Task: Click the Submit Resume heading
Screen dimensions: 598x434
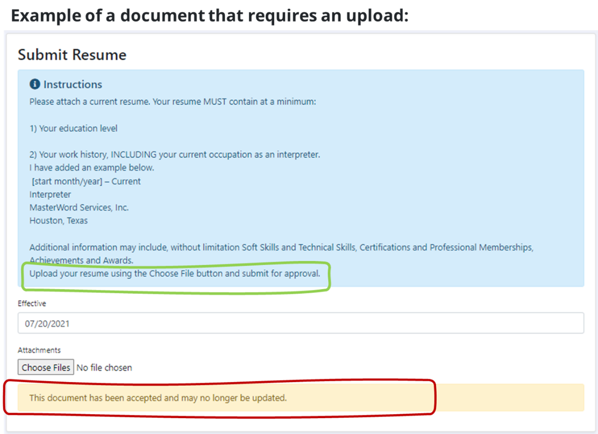Action: click(x=72, y=55)
